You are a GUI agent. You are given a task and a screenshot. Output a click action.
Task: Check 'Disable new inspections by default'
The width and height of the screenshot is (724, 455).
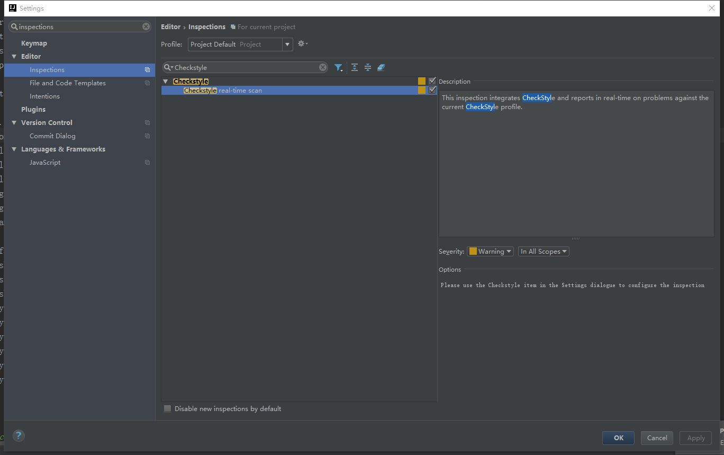(x=167, y=408)
